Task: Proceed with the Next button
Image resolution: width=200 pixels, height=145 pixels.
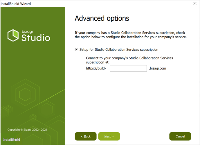Action: point(109,136)
